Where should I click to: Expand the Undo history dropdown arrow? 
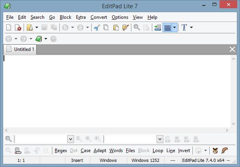72,27
